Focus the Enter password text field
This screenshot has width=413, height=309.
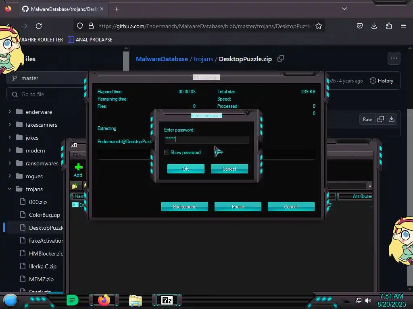[206, 140]
